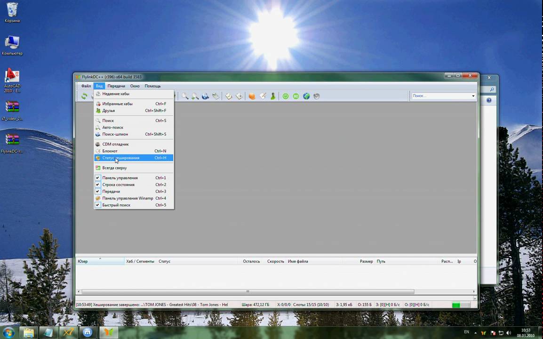
Task: Click the green user figure toolbar icon
Action: point(272,96)
